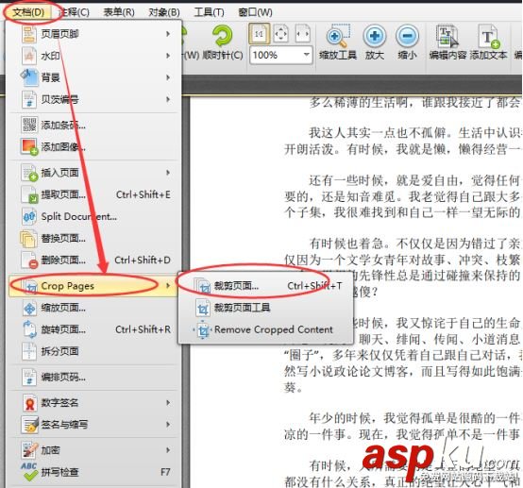The image size is (523, 488).
Task: Click the 水印 watermark icon
Action: point(29,56)
